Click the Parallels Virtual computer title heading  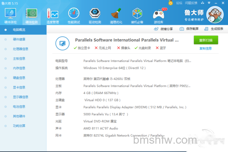[127, 40]
